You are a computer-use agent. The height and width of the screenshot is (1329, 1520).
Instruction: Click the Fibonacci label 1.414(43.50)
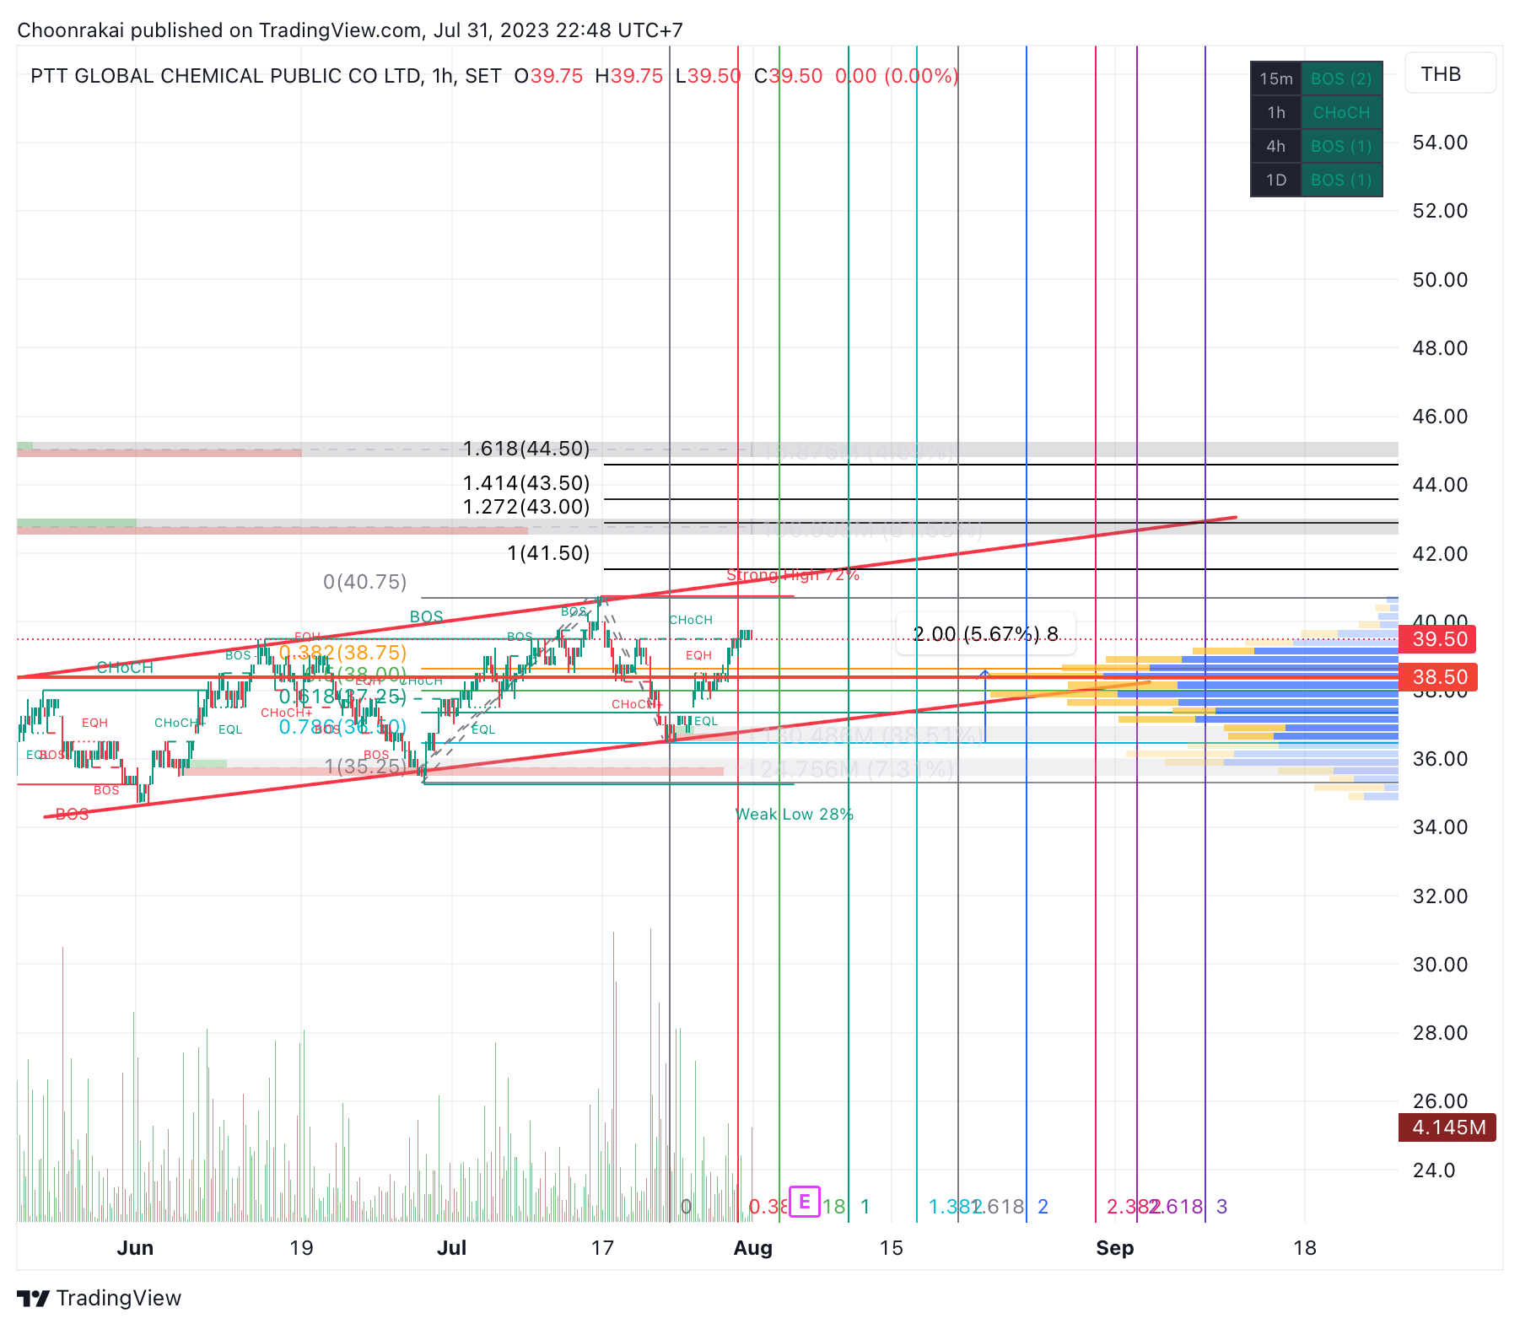click(526, 483)
